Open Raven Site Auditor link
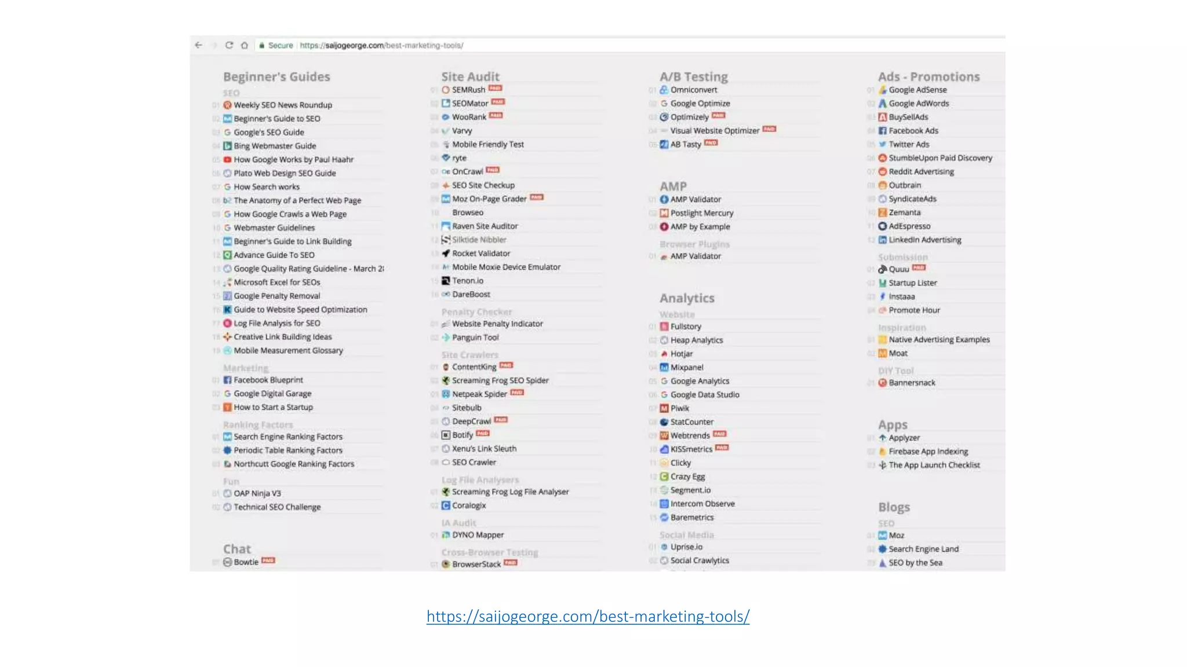 point(485,226)
